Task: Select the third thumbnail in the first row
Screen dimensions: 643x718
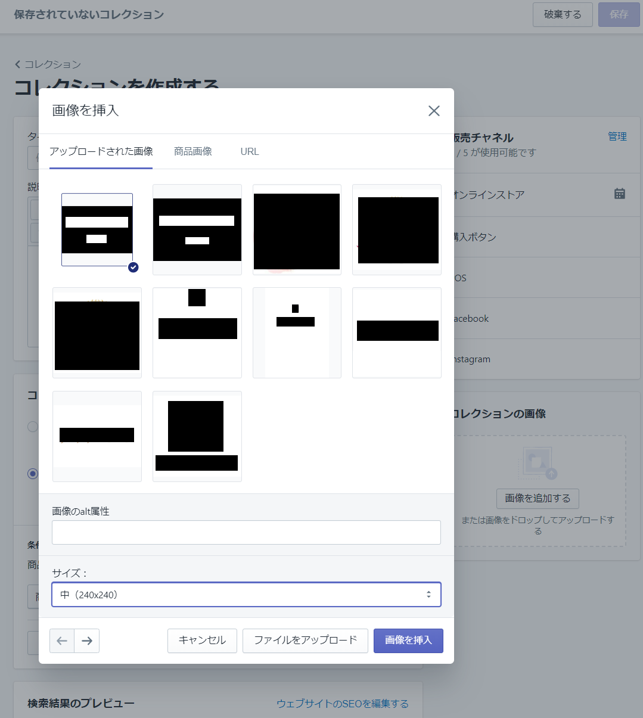Action: pyautogui.click(x=297, y=229)
